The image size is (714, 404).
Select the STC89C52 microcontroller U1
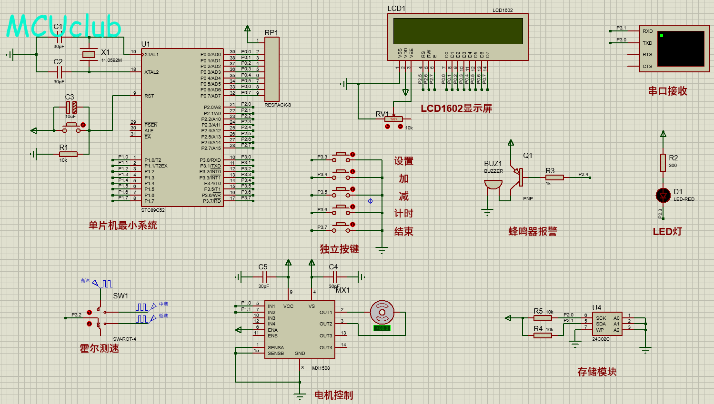pos(181,128)
